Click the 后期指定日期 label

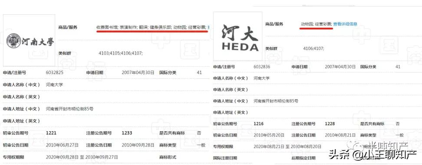point(303,158)
